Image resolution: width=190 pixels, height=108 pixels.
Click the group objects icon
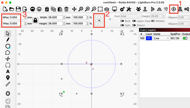tap(139, 9)
